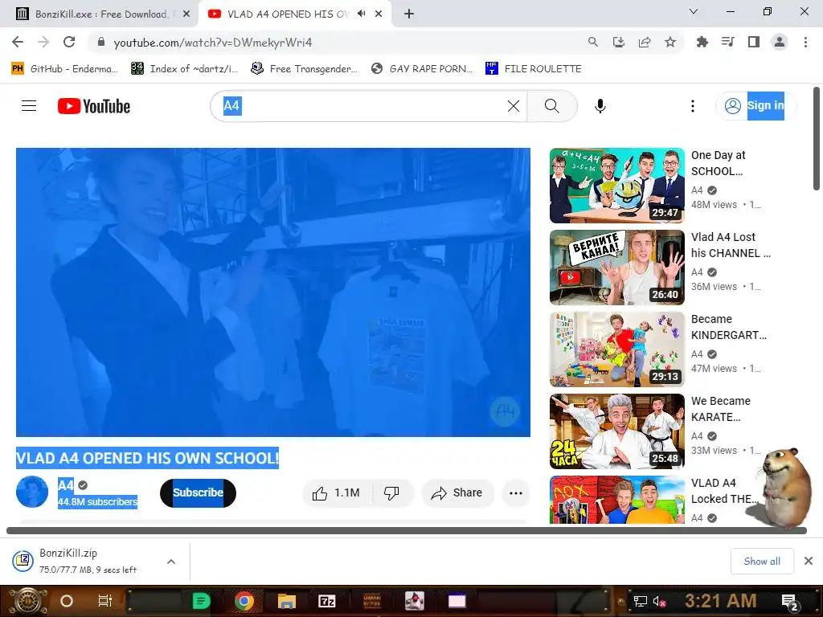
Task: Open 7-Zip from the taskbar
Action: (326, 601)
